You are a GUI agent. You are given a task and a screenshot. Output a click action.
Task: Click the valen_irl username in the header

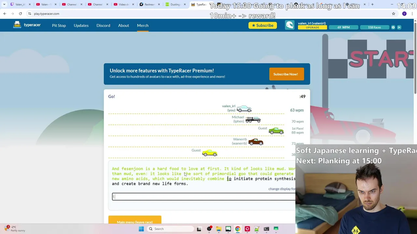[x=312, y=23]
